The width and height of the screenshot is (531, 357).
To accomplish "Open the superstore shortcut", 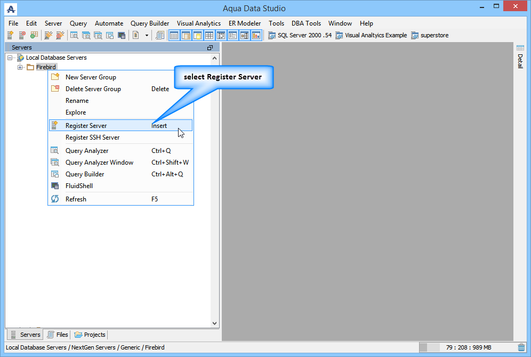I will [x=430, y=35].
